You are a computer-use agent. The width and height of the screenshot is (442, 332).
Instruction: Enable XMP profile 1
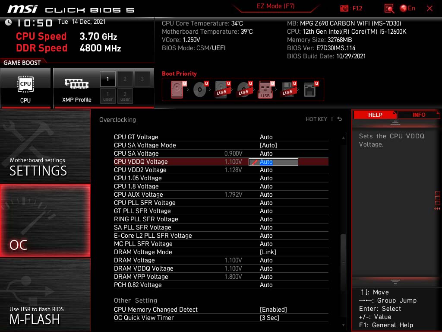click(x=107, y=79)
